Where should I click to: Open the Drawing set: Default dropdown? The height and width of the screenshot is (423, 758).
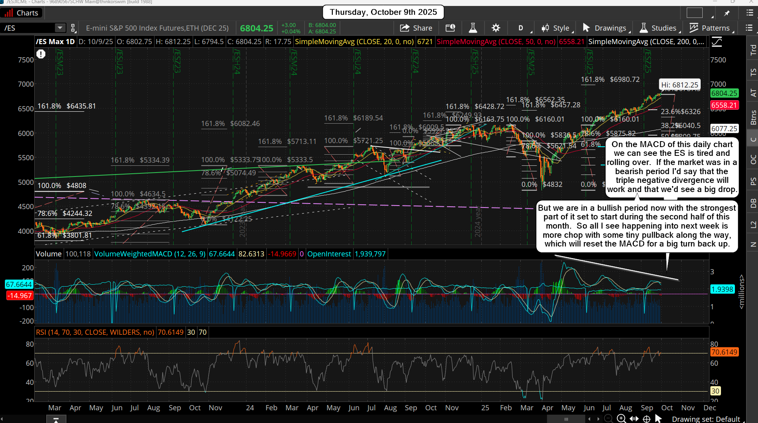point(705,419)
